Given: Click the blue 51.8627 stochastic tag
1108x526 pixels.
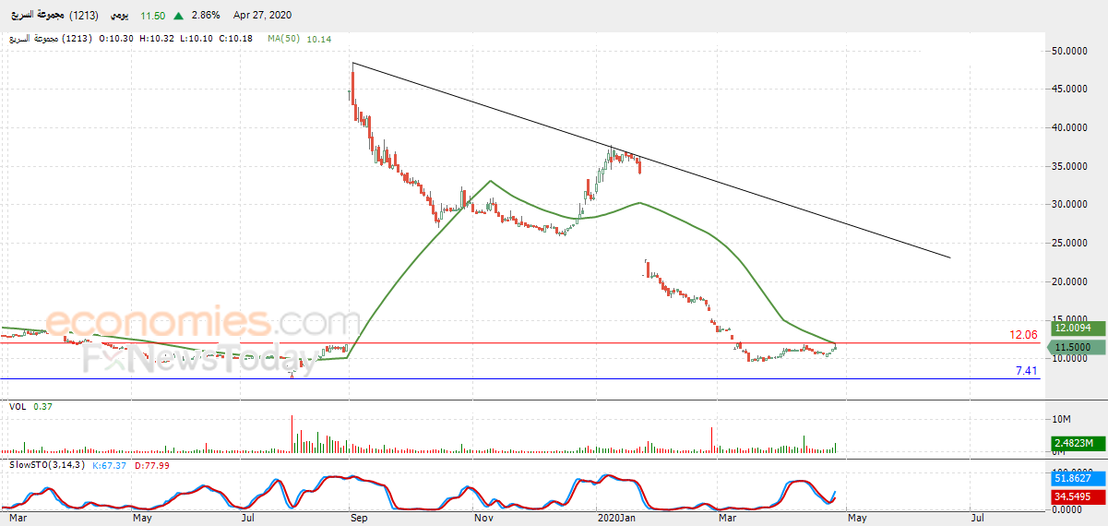Looking at the screenshot, I should point(1073,480).
